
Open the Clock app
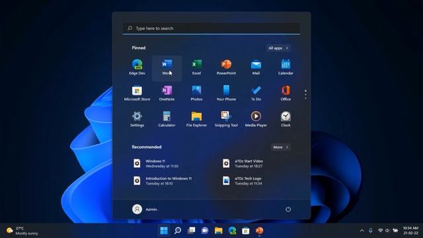tap(286, 119)
